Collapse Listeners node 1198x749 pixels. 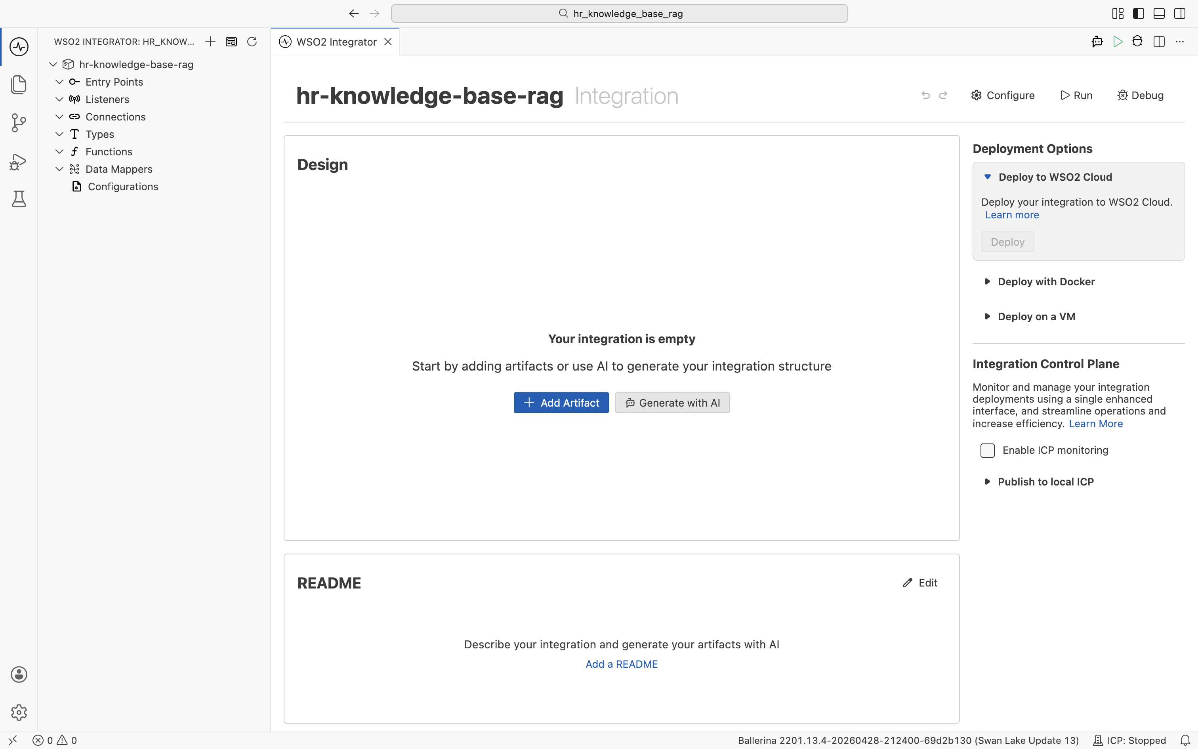pyautogui.click(x=59, y=99)
